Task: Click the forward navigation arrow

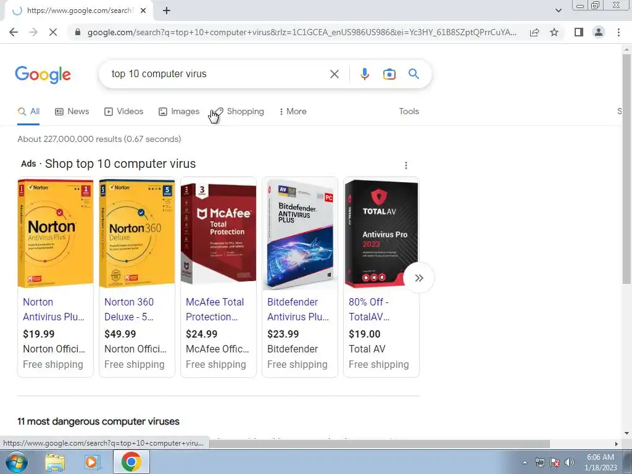Action: [x=33, y=32]
